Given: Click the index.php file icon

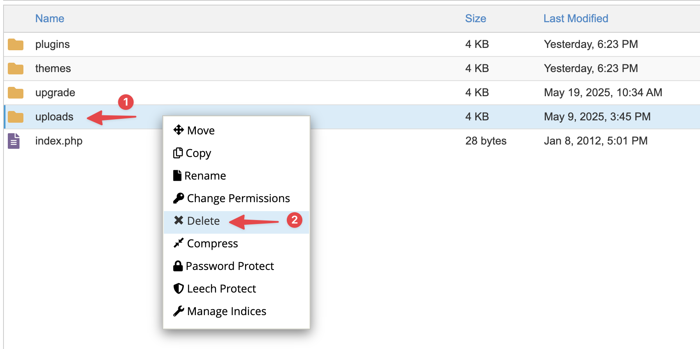Looking at the screenshot, I should click(x=14, y=141).
